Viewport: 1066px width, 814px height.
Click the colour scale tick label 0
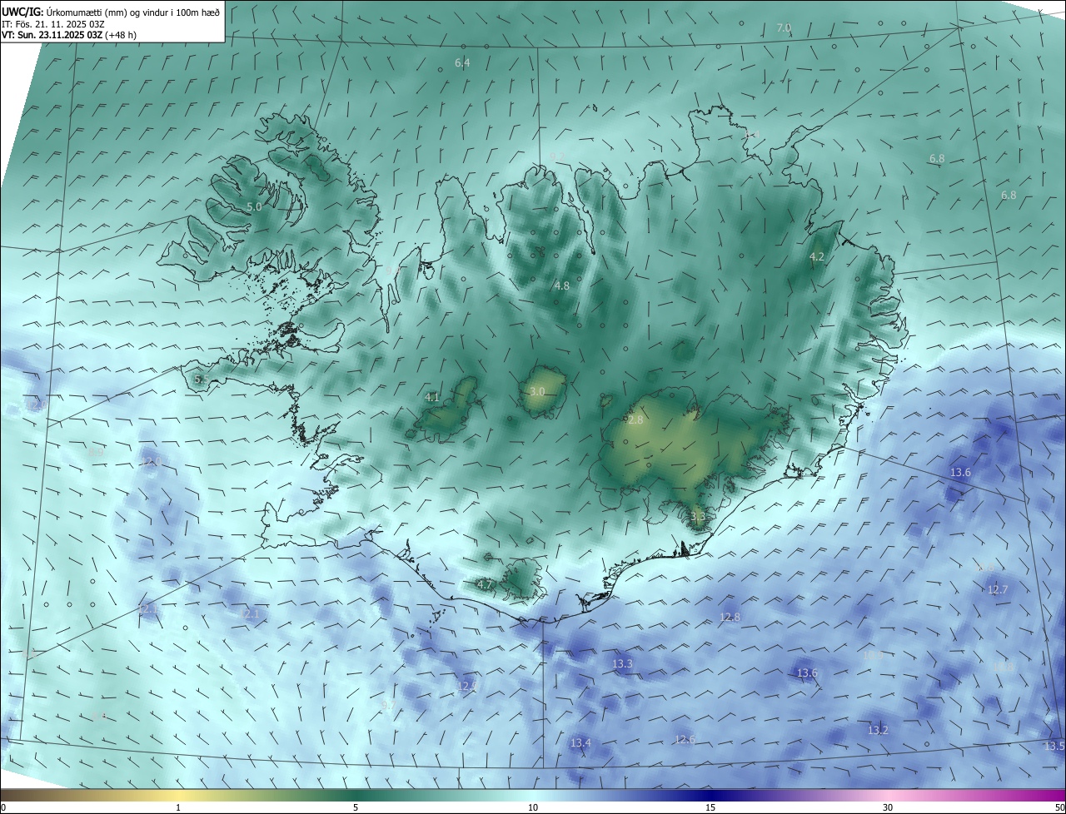pos(3,807)
